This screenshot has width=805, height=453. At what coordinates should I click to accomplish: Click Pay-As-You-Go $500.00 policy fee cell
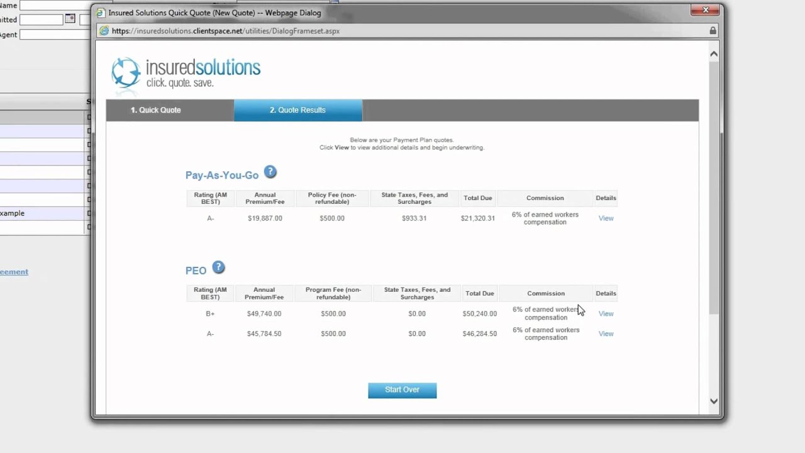pos(332,218)
